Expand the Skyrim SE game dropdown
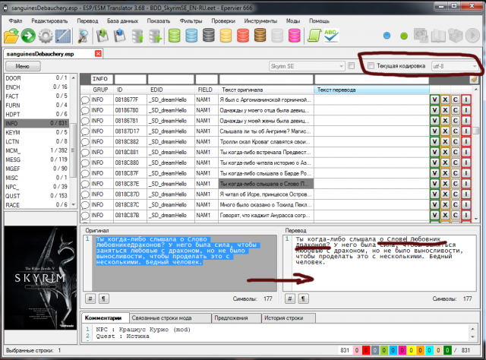This screenshot has width=486, height=360. pyautogui.click(x=306, y=66)
